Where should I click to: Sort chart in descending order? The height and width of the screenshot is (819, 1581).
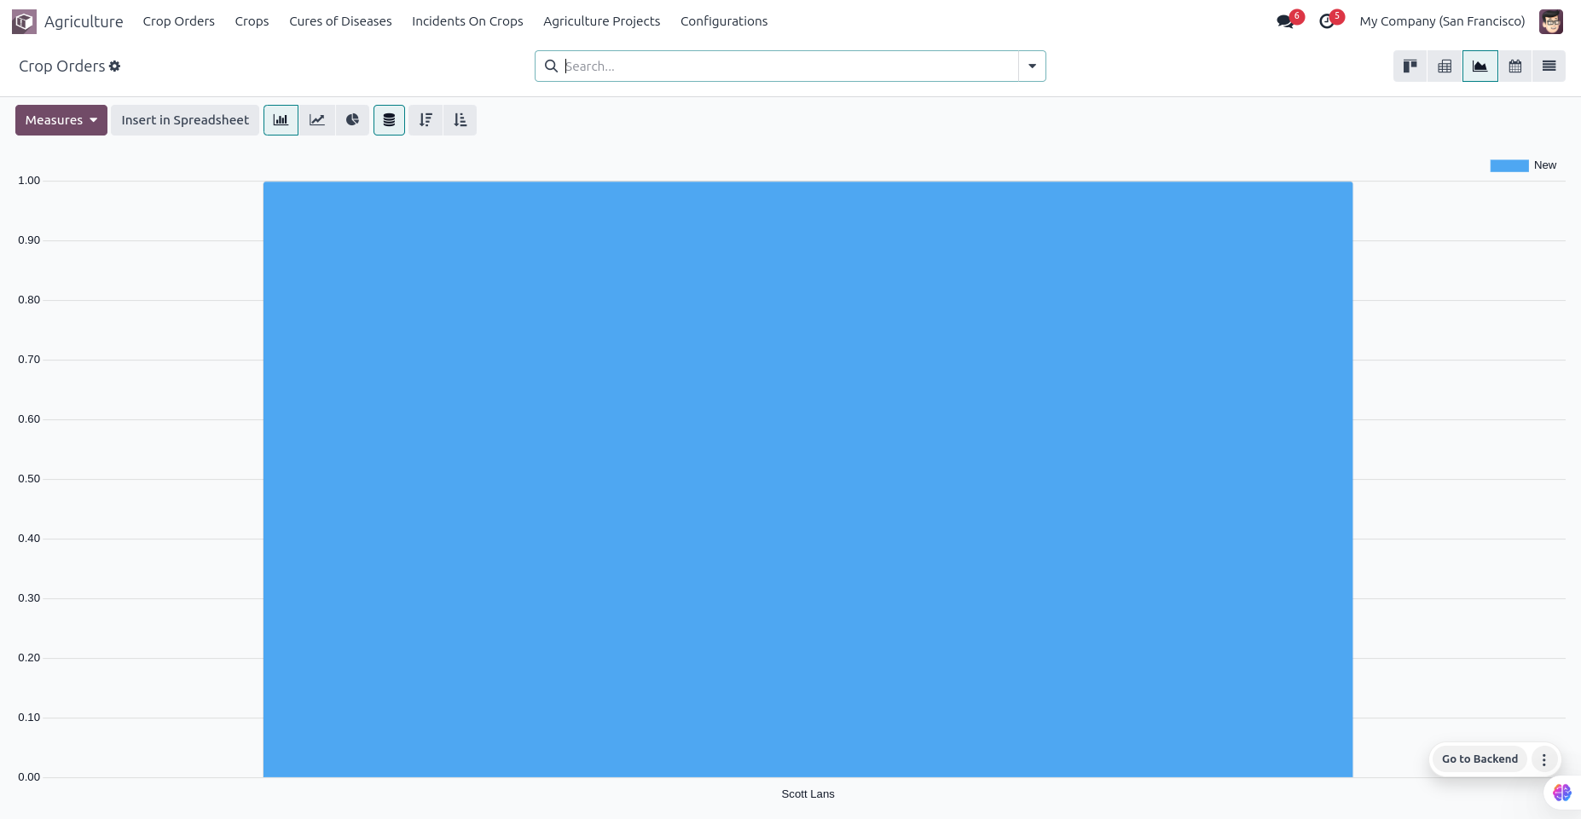click(426, 120)
